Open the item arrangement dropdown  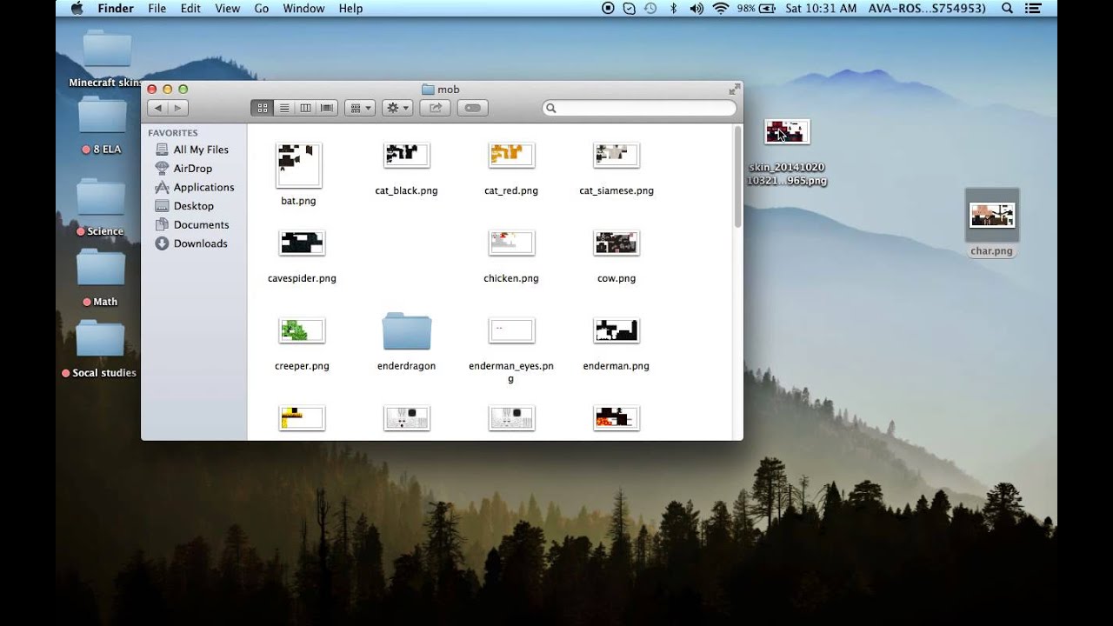point(359,108)
